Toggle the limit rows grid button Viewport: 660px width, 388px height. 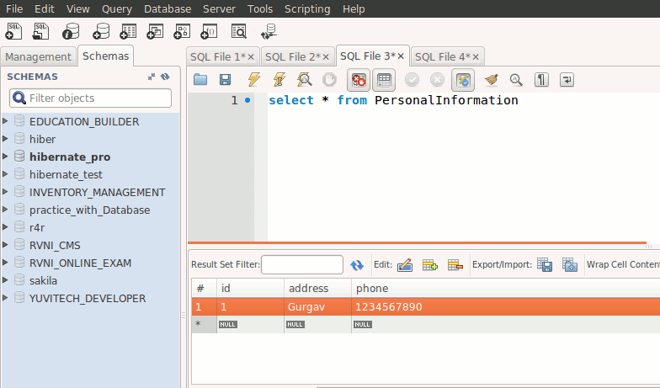[384, 80]
